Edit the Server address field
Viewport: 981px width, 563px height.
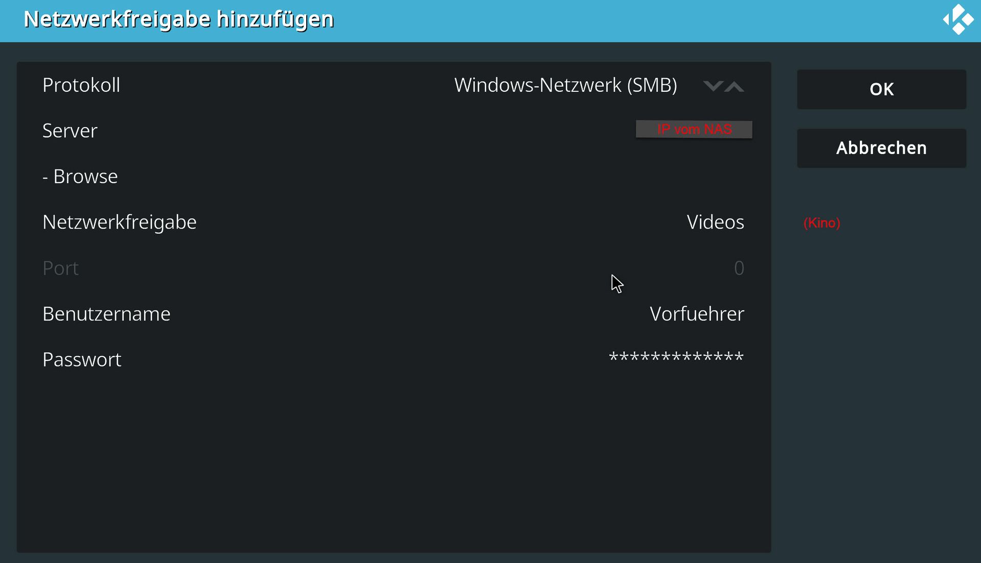click(x=394, y=131)
